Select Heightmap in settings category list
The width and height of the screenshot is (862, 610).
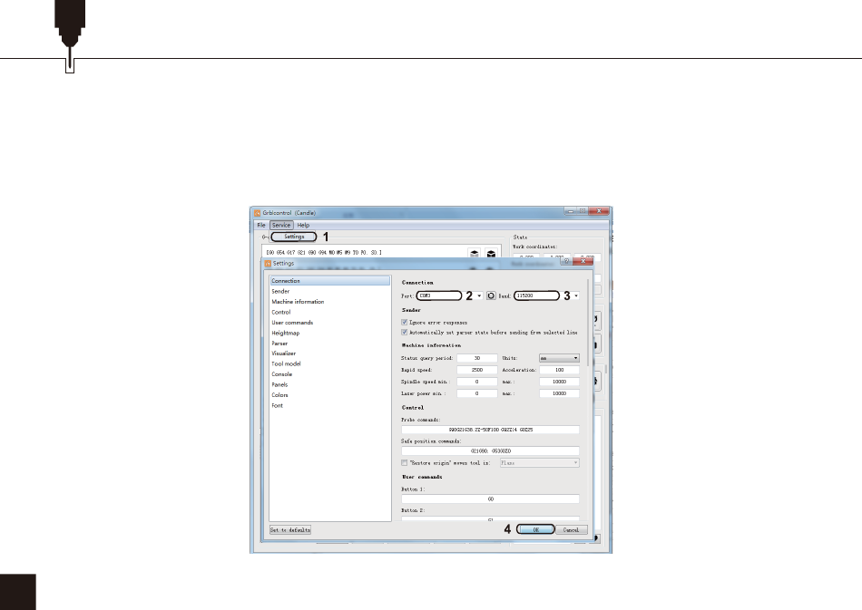285,333
